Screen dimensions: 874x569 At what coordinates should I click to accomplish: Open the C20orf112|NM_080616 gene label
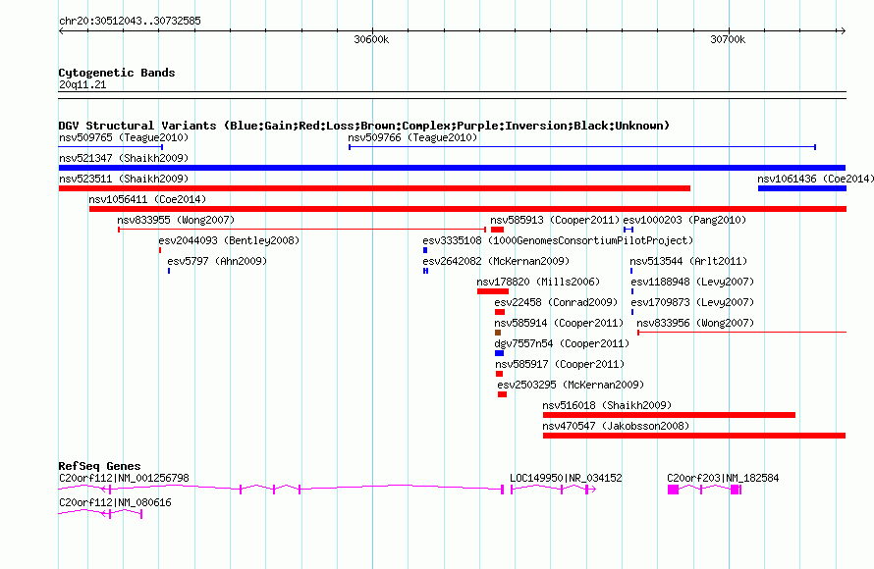(x=115, y=502)
